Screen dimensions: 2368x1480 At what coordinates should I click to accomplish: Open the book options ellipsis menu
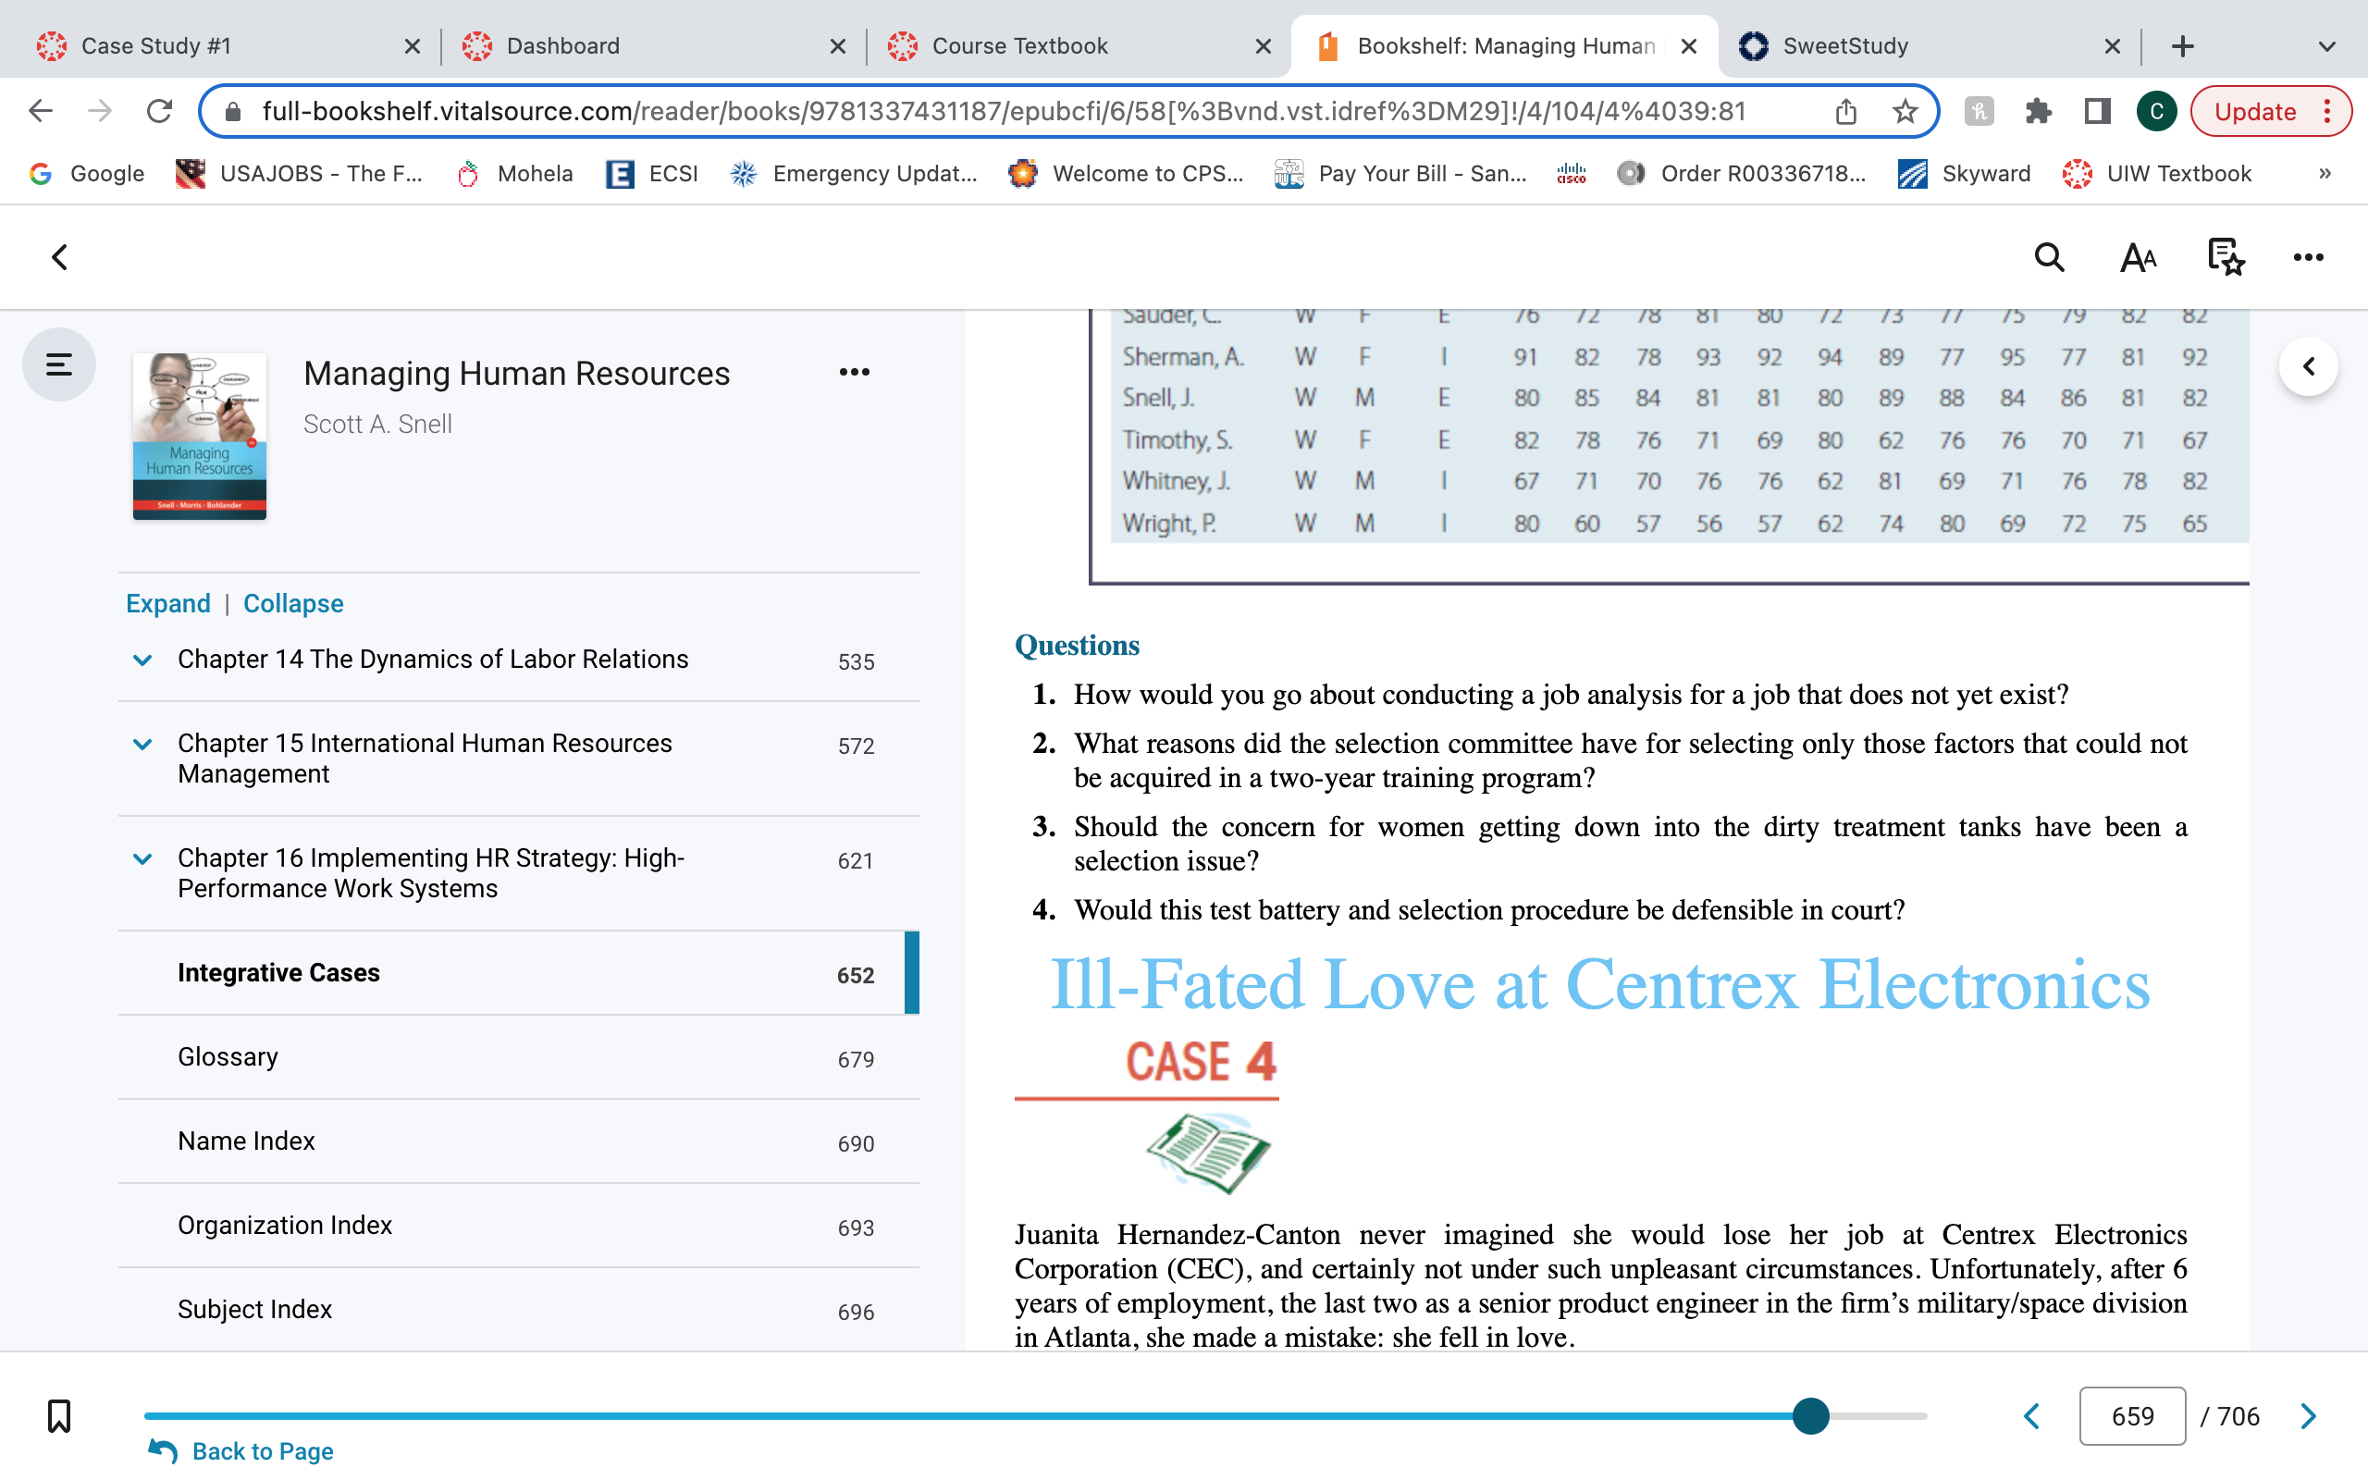pos(855,372)
